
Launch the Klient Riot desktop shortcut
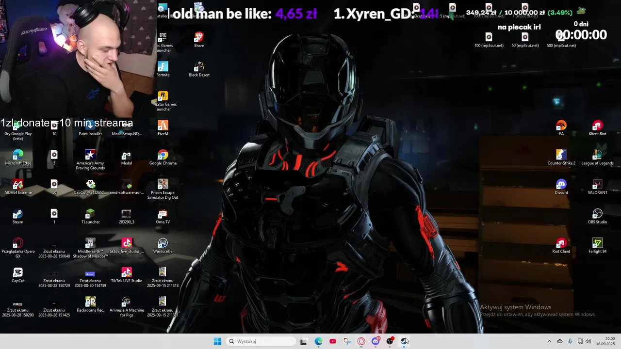(598, 128)
